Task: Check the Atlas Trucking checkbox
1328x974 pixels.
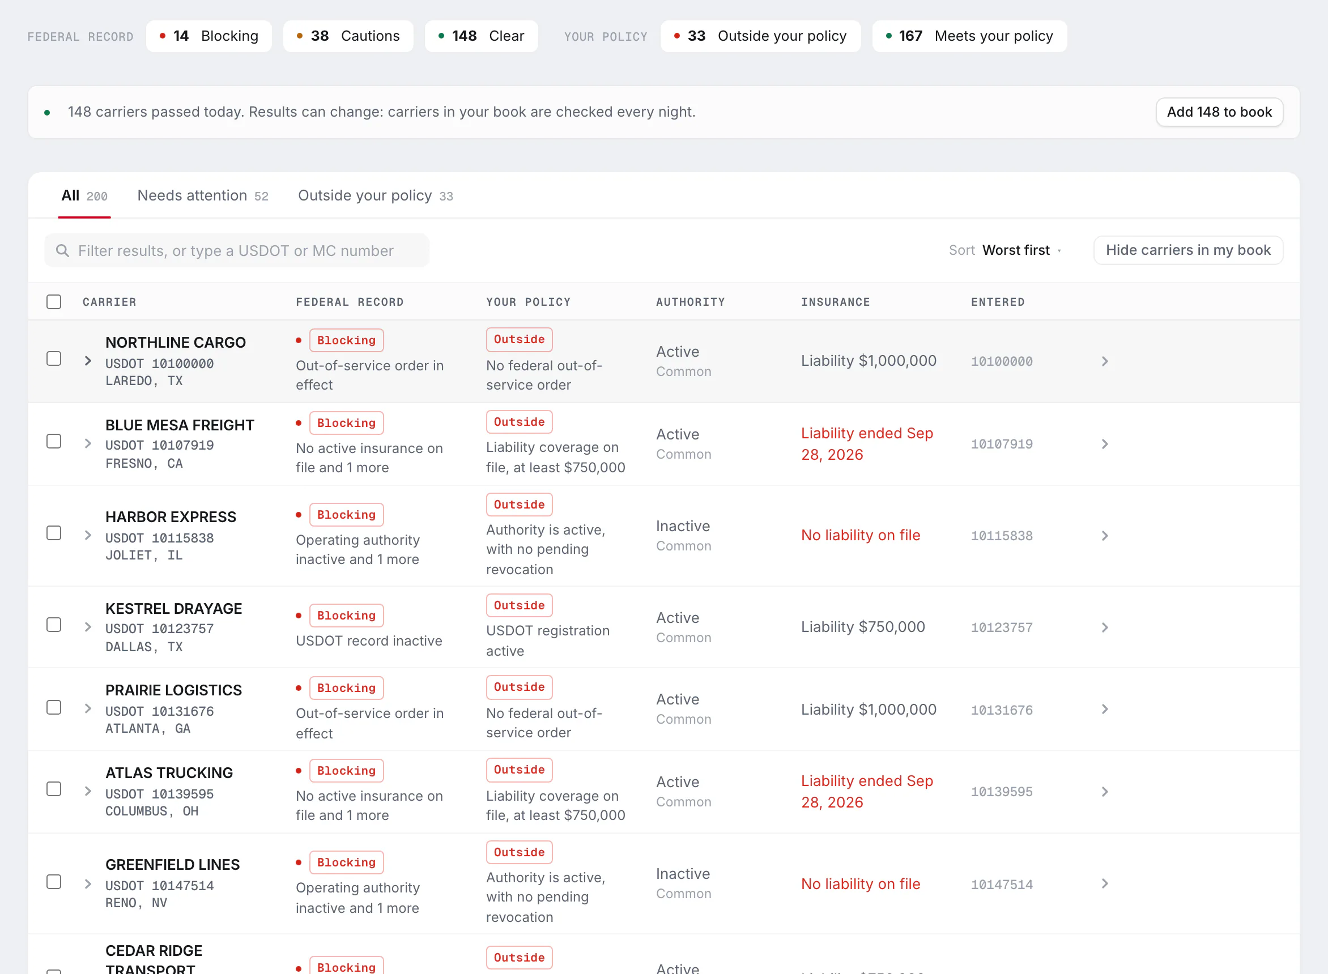Action: 54,789
